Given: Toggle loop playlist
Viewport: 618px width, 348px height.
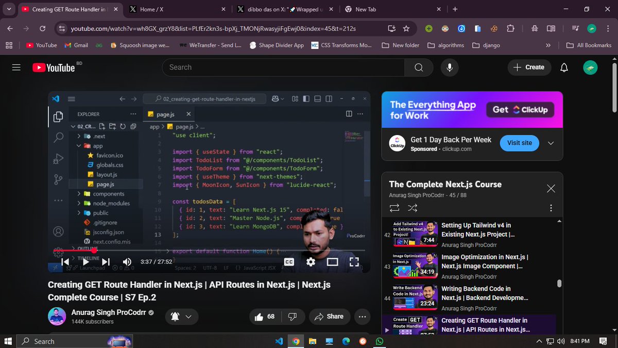Looking at the screenshot, I should [x=394, y=208].
